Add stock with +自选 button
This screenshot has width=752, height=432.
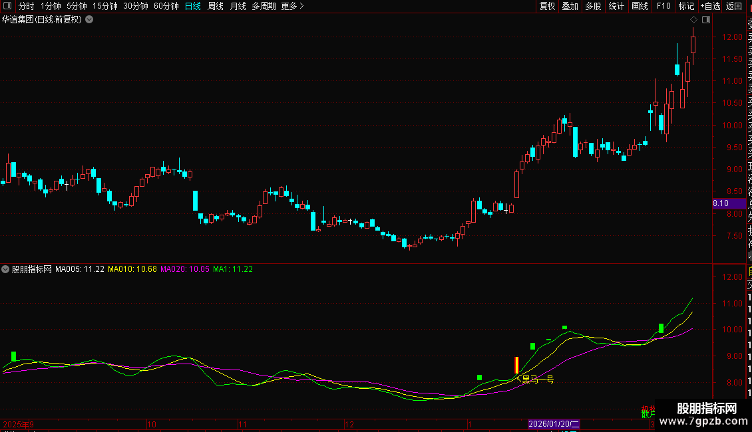[710, 6]
